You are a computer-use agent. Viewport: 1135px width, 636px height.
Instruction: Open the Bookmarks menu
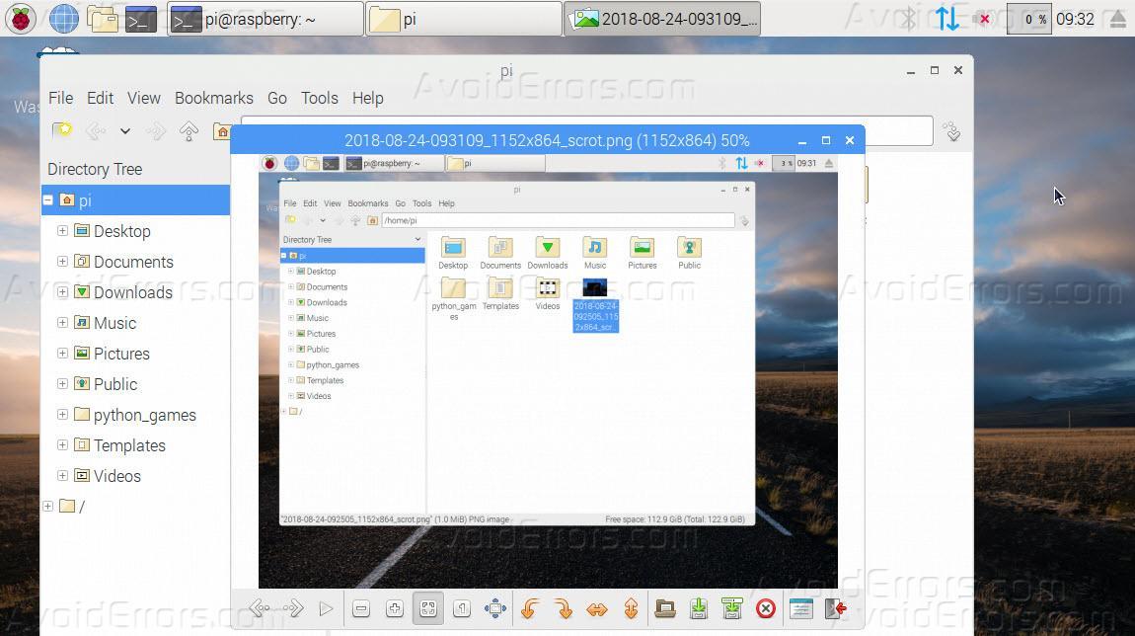click(213, 98)
